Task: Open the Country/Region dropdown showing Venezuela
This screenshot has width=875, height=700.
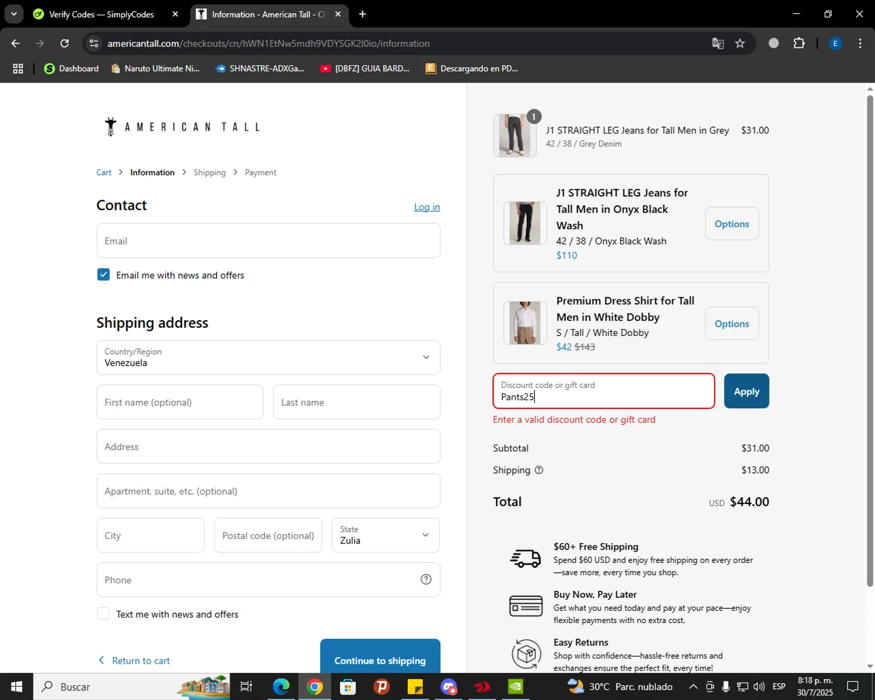Action: coord(268,357)
